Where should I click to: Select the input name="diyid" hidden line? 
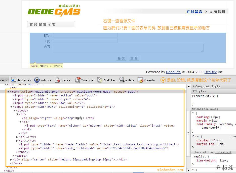tap(52, 99)
